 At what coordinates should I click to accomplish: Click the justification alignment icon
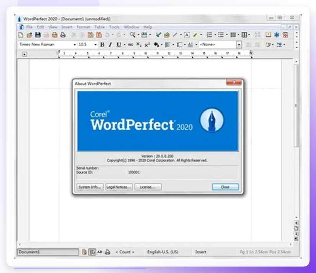tap(168, 45)
